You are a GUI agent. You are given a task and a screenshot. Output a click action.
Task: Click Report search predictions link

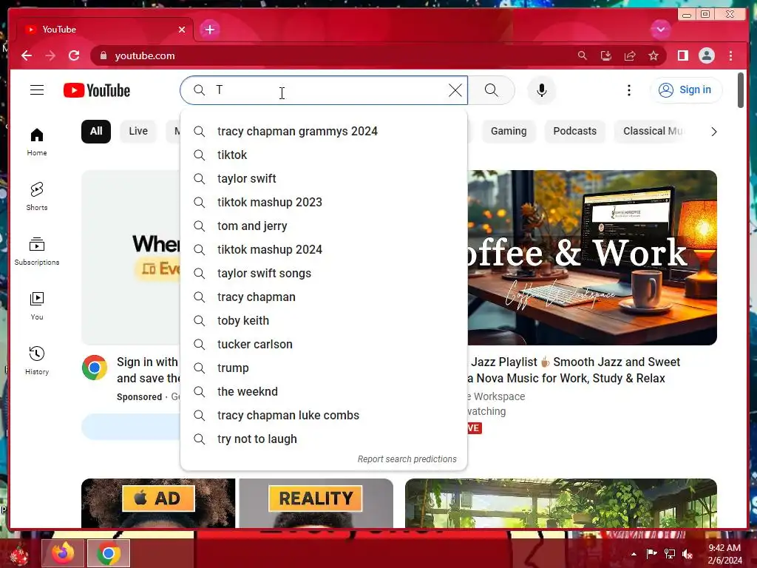(407, 459)
